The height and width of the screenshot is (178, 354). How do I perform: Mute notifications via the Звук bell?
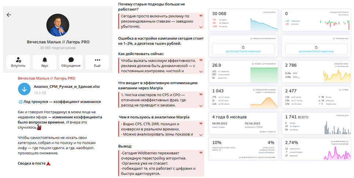(x=44, y=62)
